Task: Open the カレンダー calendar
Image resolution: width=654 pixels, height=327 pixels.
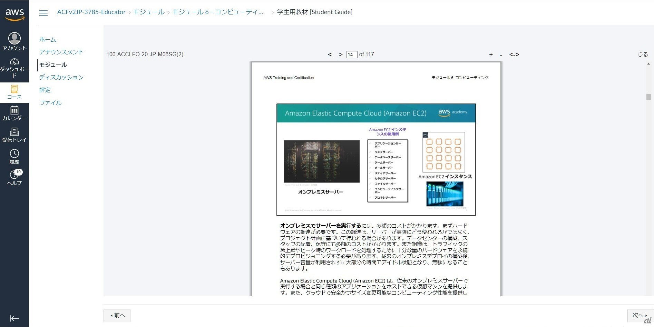Action: tap(14, 113)
